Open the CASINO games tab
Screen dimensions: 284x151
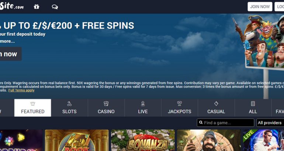click(x=106, y=108)
